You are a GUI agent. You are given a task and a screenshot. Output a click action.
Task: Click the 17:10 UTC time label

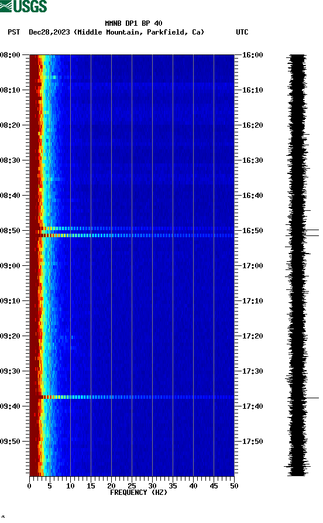click(252, 301)
